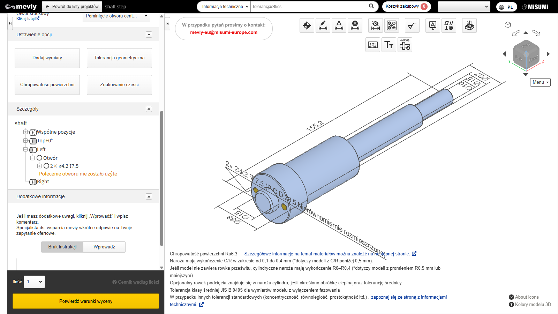Expand the 'Top+0°' tree node

click(x=25, y=141)
